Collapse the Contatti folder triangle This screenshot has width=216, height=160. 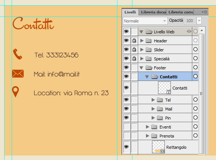(147, 77)
